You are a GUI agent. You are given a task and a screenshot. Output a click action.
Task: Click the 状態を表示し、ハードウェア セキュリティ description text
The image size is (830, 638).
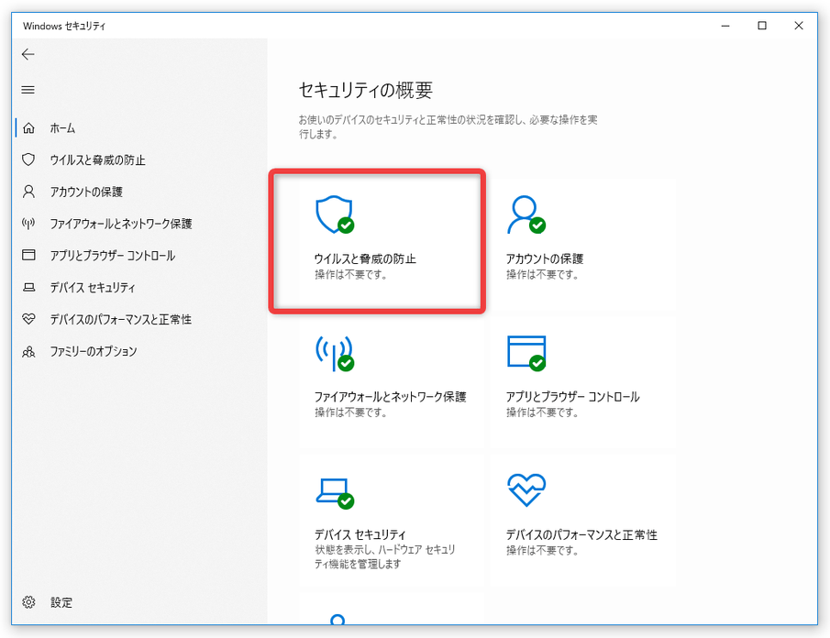click(385, 556)
